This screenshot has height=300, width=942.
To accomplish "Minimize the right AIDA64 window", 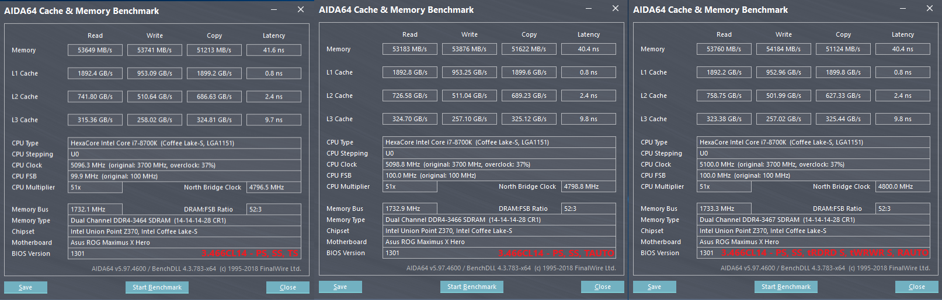I will [x=903, y=9].
